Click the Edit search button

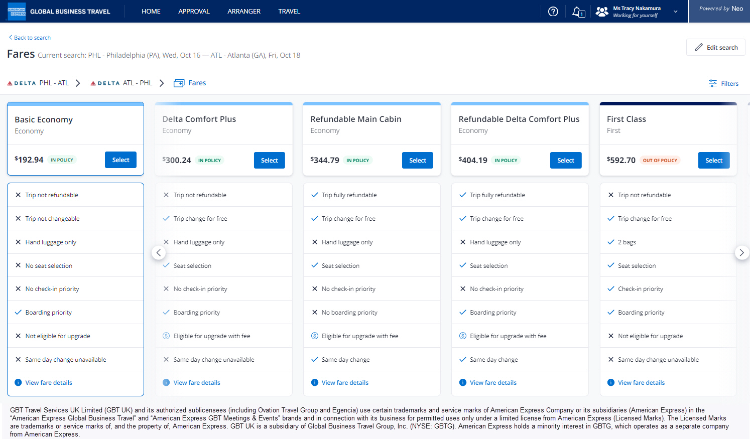(x=715, y=47)
